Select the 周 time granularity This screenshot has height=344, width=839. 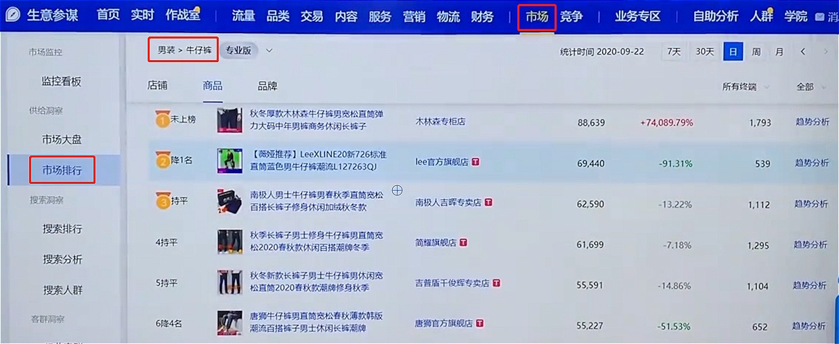pos(756,51)
